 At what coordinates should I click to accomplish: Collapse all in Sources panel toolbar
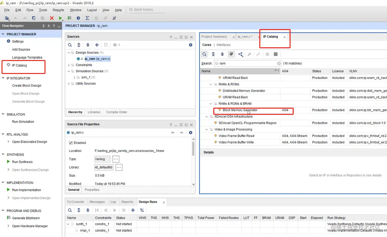pos(79,45)
